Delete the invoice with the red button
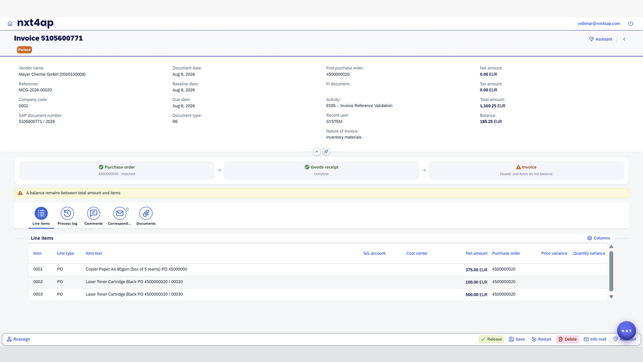The image size is (643, 362). (x=568, y=339)
